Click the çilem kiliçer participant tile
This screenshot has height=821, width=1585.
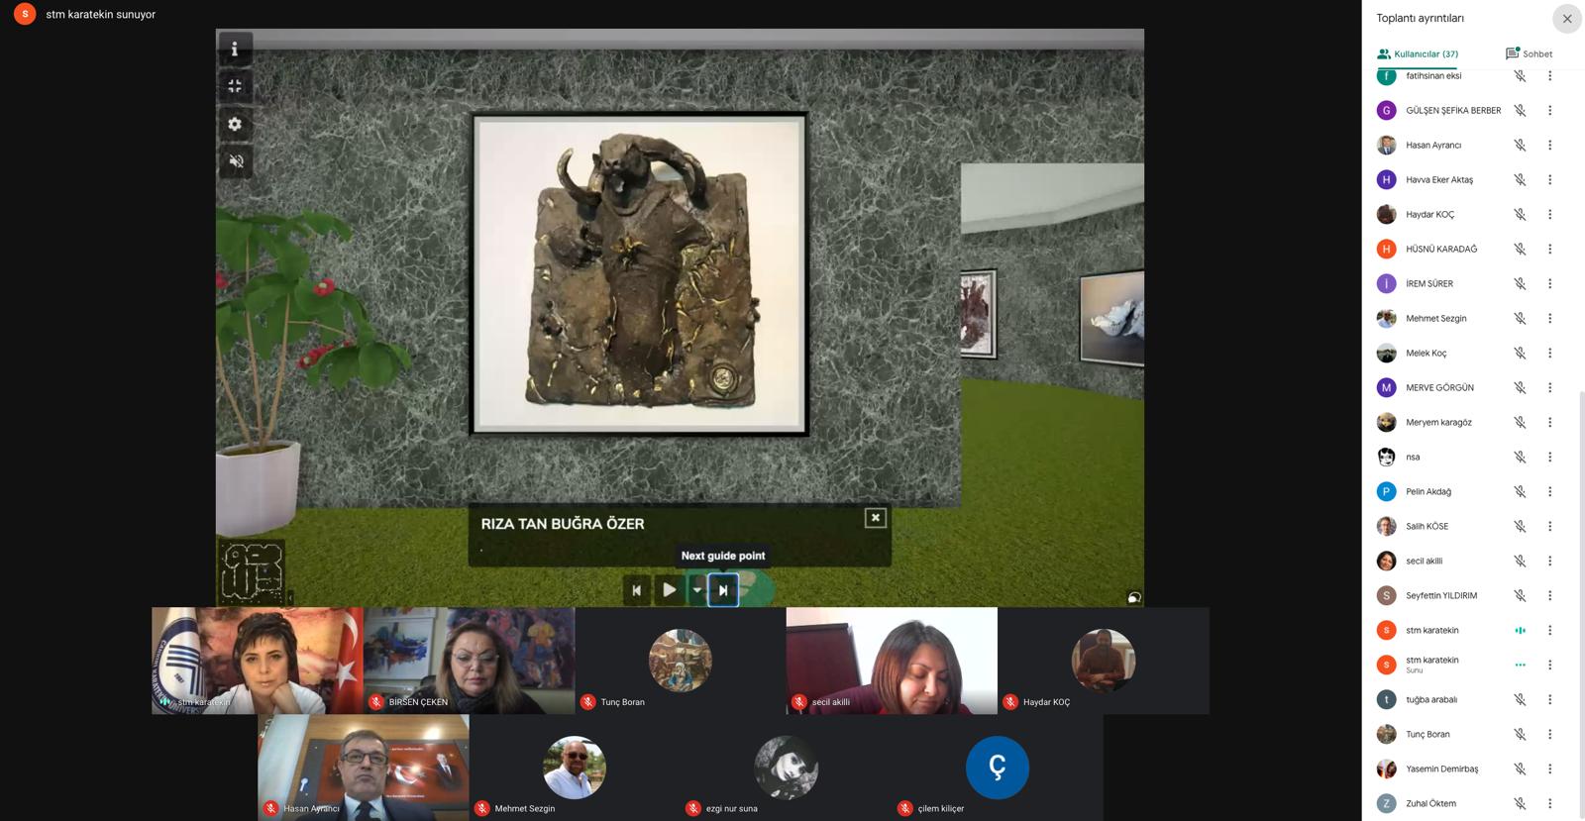(x=998, y=768)
